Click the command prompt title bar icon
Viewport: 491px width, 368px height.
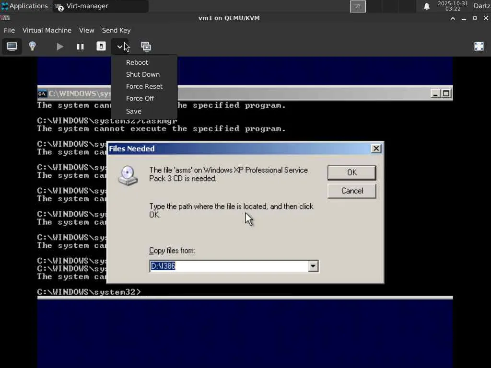click(42, 93)
